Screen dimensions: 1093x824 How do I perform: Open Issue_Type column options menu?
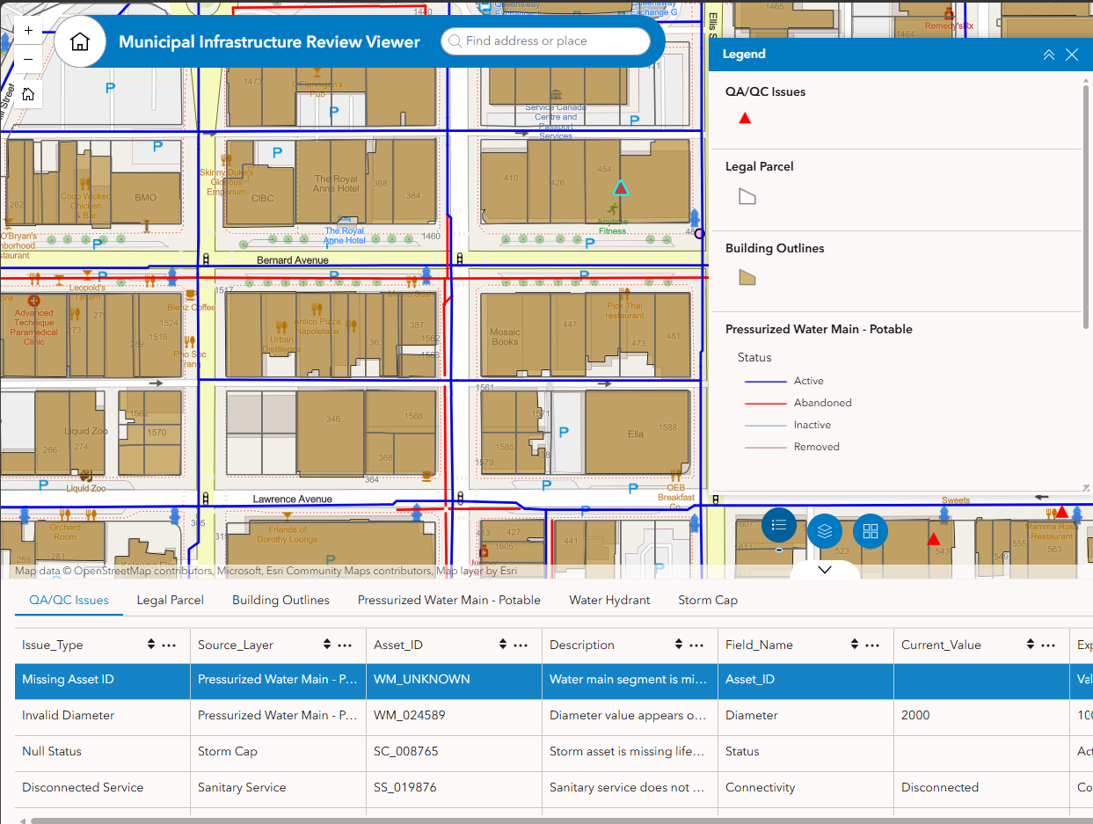pyautogui.click(x=170, y=645)
